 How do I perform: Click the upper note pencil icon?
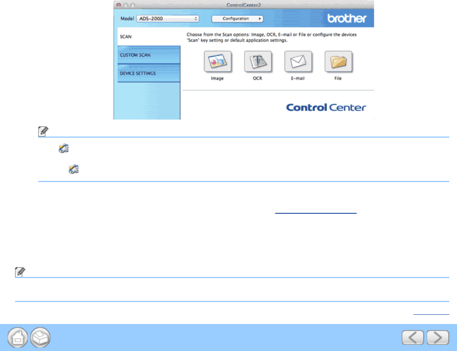click(43, 132)
